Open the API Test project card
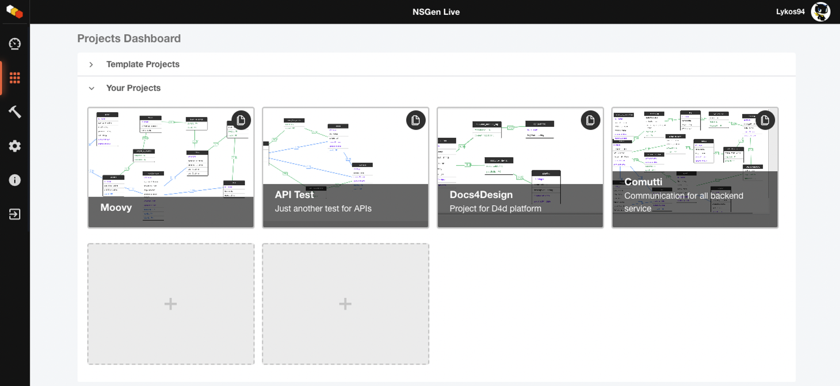Image resolution: width=840 pixels, height=386 pixels. tap(345, 167)
